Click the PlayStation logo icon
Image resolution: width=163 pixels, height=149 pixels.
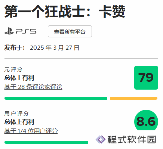[9, 31]
